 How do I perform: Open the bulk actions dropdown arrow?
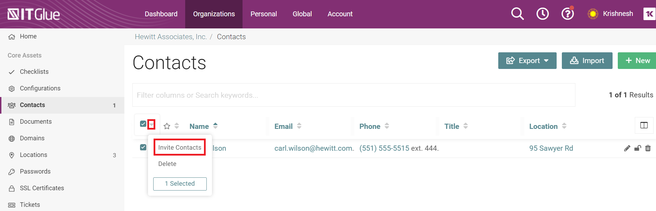tap(151, 124)
